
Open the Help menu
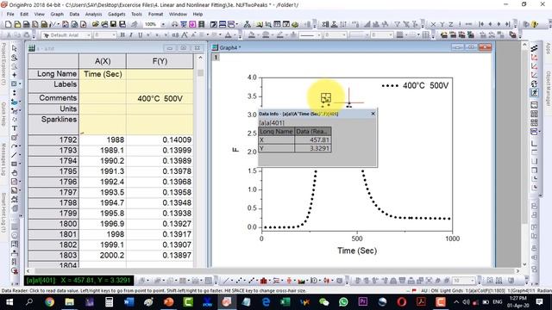pos(198,14)
